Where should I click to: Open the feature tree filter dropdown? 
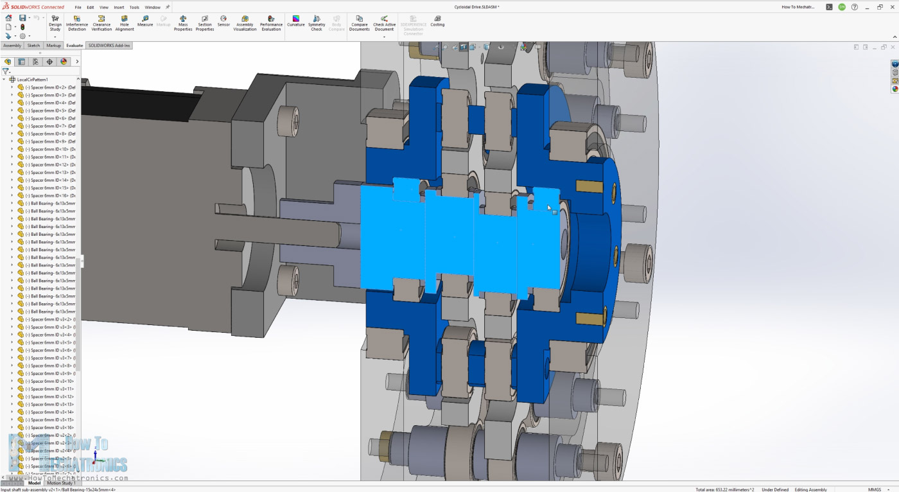click(6, 72)
